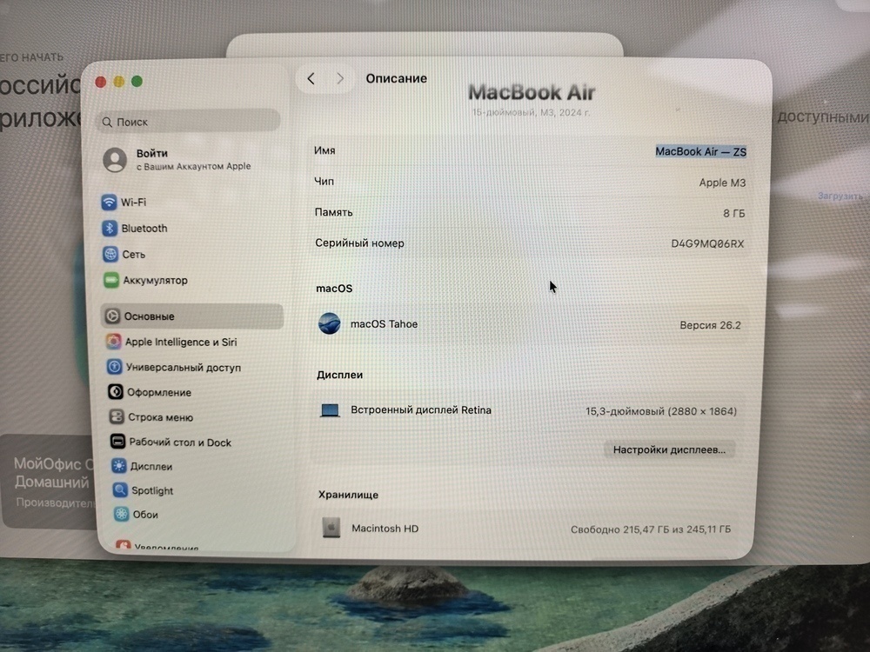Click the Строка меню icon
The width and height of the screenshot is (870, 652).
click(x=117, y=417)
